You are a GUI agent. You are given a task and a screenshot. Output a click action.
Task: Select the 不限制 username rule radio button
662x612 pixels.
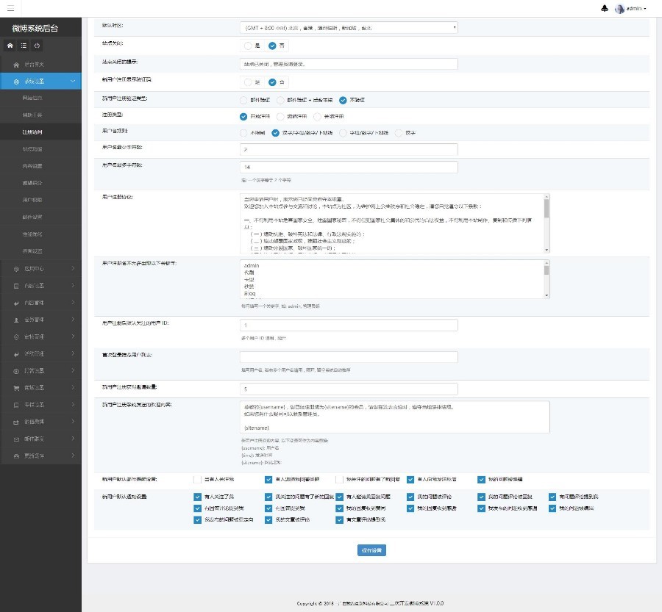tap(244, 133)
